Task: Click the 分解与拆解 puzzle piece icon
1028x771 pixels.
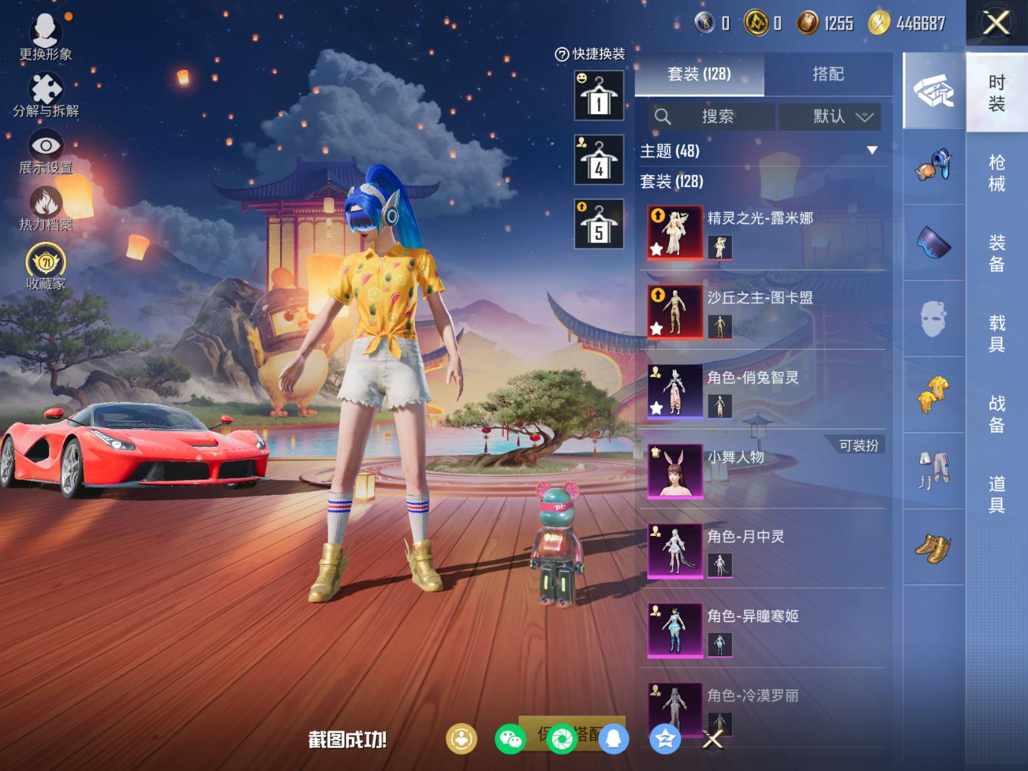Action: tap(45, 91)
